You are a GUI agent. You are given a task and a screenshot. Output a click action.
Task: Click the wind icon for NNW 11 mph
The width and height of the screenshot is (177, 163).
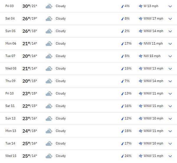pos(140,44)
